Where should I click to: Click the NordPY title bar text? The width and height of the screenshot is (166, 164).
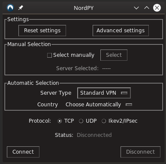84,8
